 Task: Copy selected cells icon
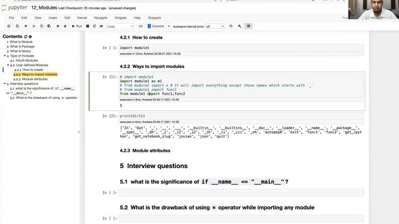coord(42,26)
